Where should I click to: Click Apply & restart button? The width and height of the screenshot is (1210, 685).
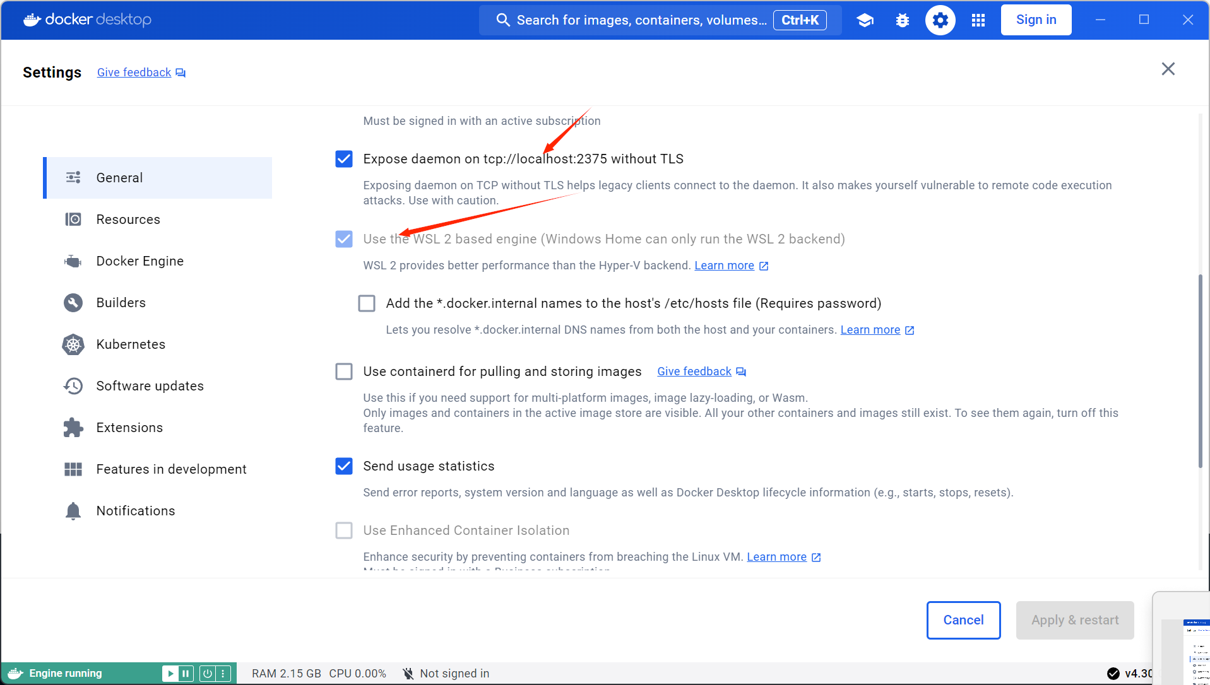[1075, 620]
